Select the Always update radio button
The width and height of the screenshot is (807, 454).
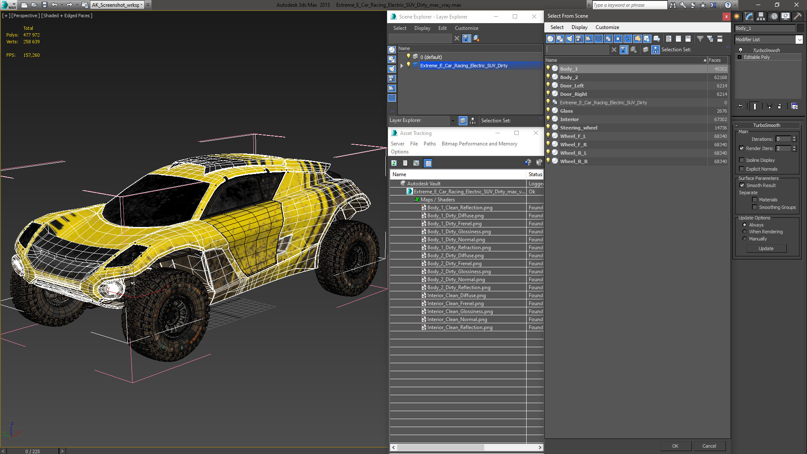744,225
